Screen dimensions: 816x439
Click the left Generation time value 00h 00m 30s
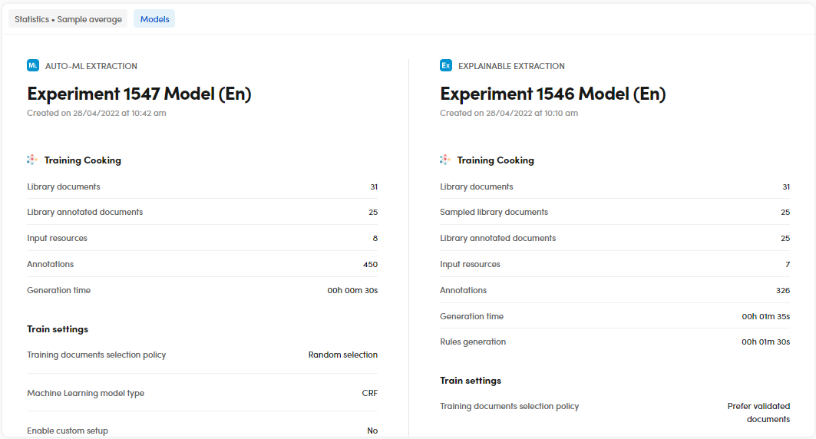click(x=352, y=291)
